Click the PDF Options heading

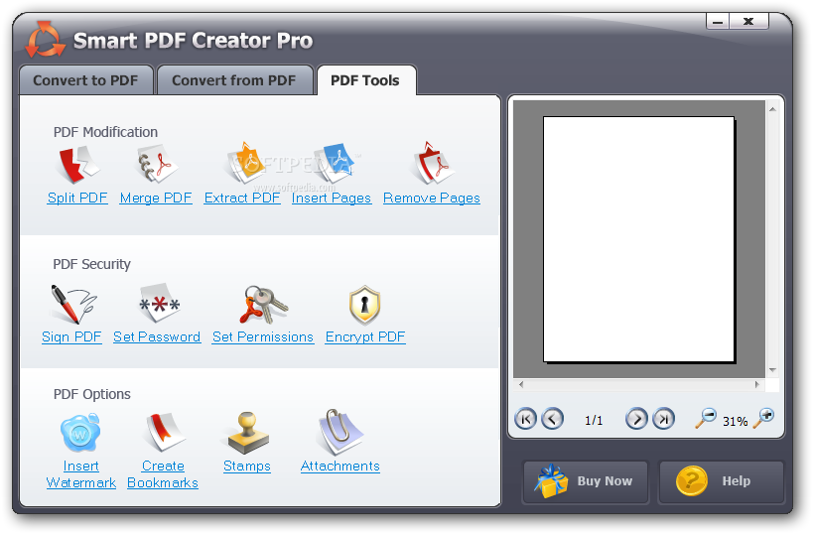click(x=92, y=394)
